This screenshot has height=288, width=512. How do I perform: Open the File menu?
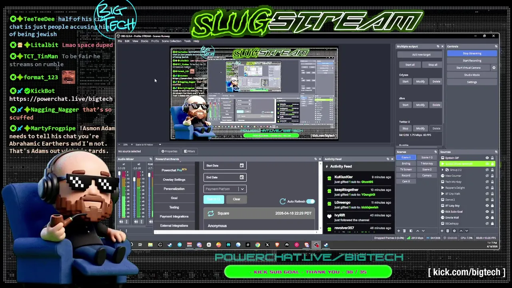[120, 41]
